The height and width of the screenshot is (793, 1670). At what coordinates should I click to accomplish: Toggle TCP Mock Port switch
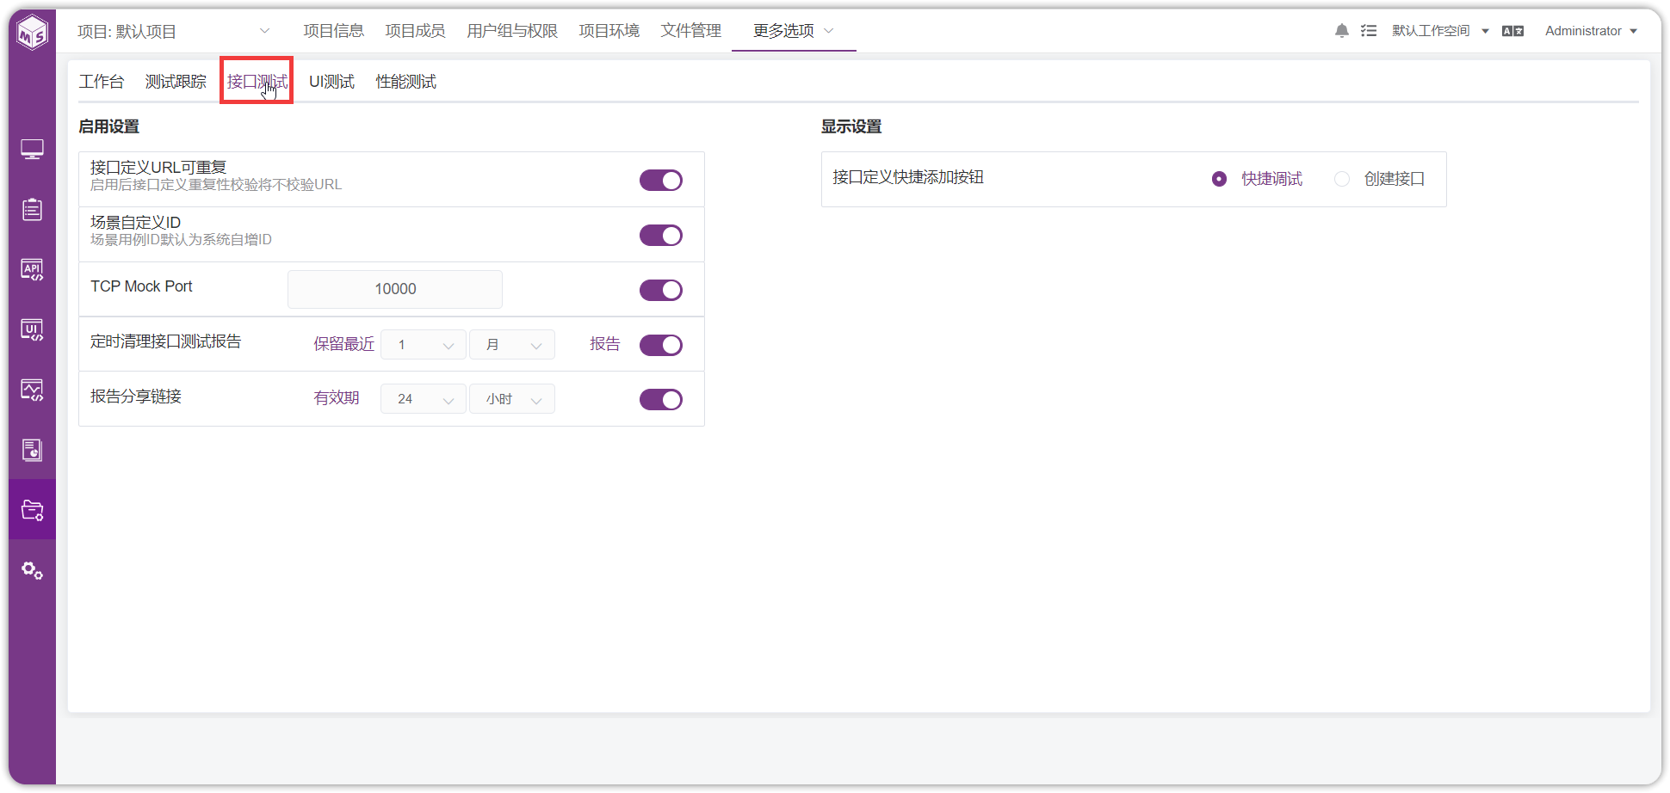point(661,290)
